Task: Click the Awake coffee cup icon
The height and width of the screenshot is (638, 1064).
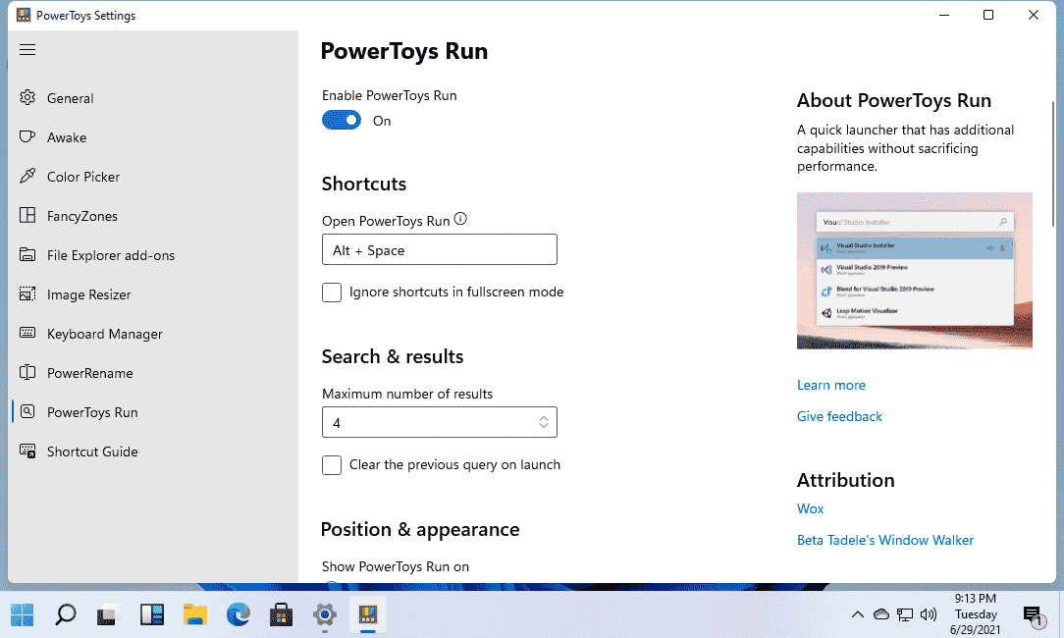Action: point(27,137)
